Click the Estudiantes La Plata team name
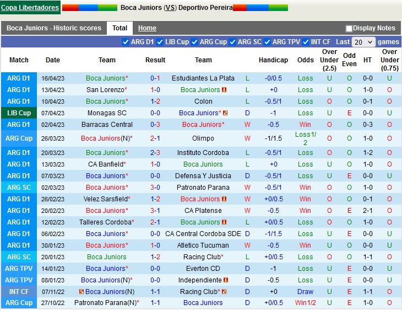Viewport: 402px width, 310px height. click(x=203, y=78)
